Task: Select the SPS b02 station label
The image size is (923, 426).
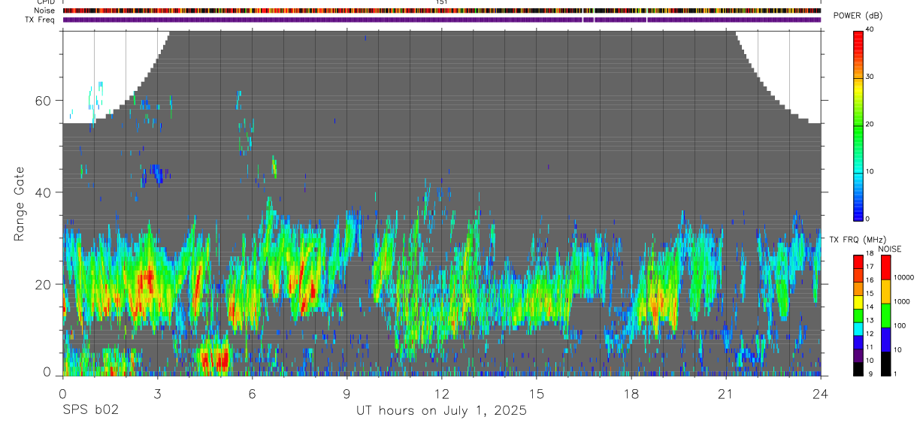Action: pyautogui.click(x=90, y=410)
